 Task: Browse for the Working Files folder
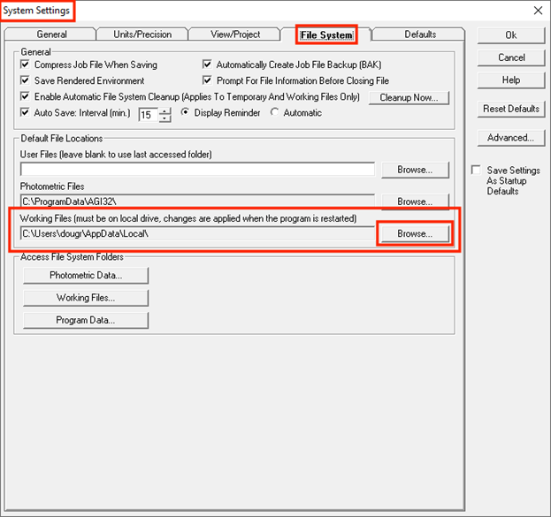pos(415,233)
